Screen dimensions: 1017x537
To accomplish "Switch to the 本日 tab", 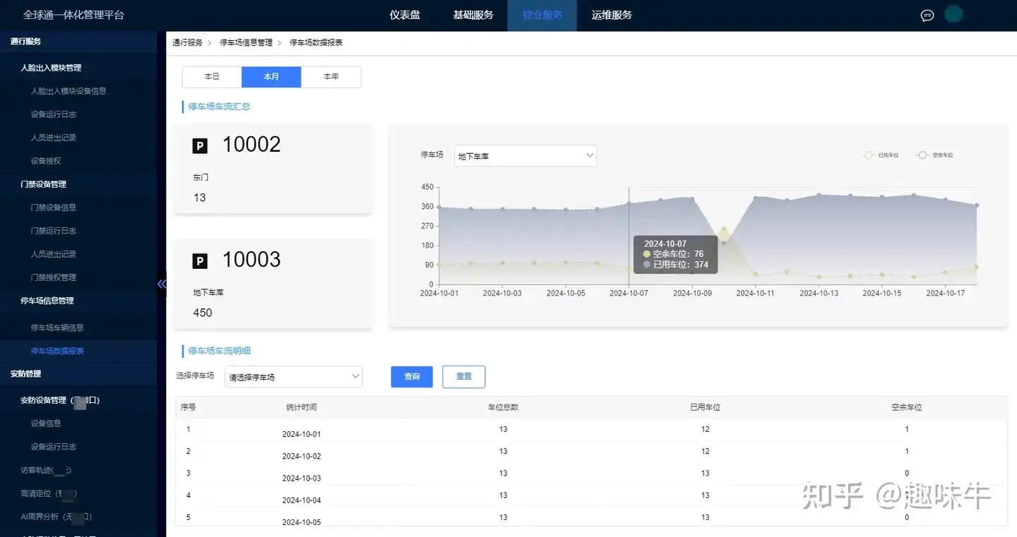I will (x=210, y=76).
